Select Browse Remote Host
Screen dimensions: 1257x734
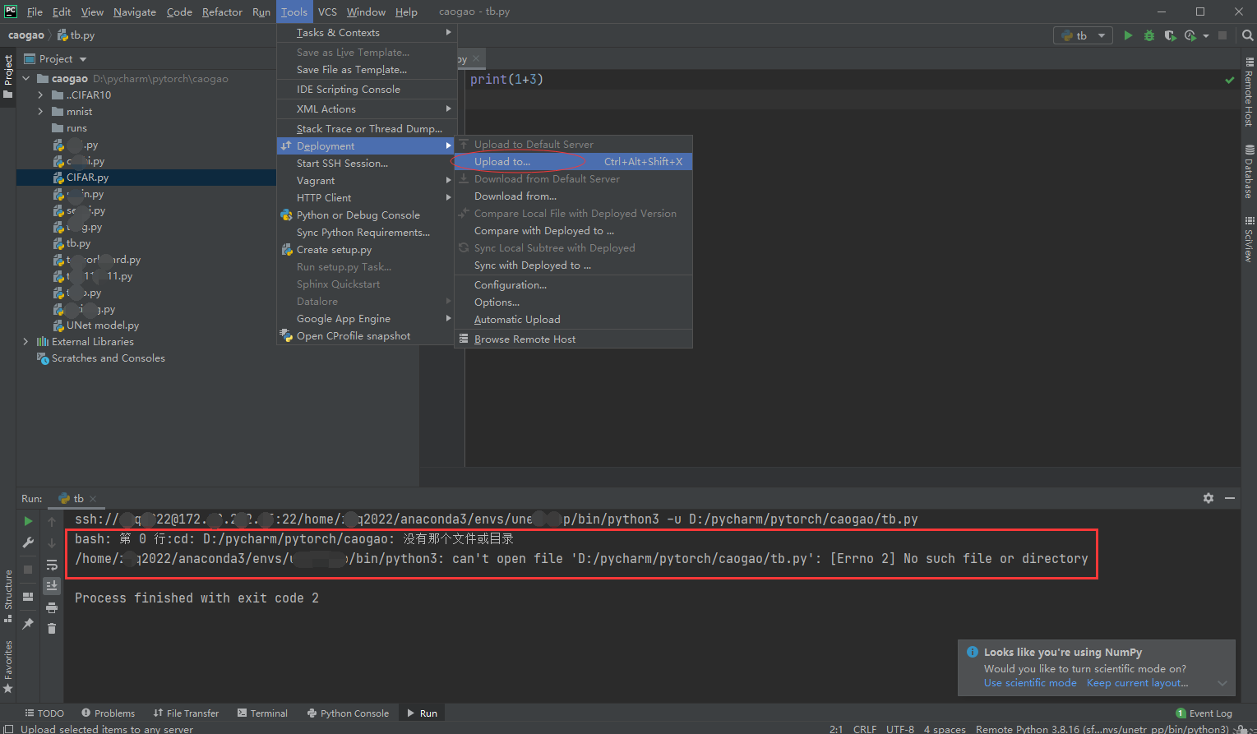coord(573,339)
